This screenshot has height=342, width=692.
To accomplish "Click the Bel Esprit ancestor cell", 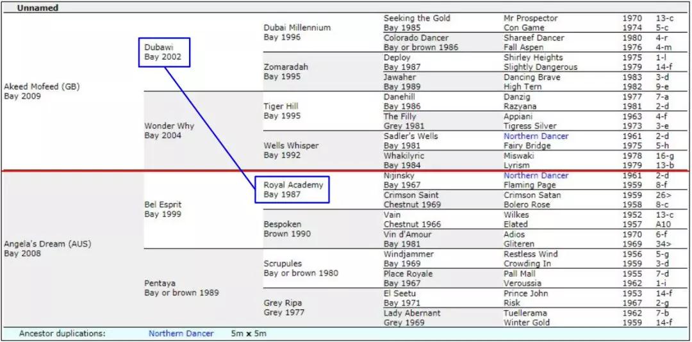I will (x=163, y=205).
